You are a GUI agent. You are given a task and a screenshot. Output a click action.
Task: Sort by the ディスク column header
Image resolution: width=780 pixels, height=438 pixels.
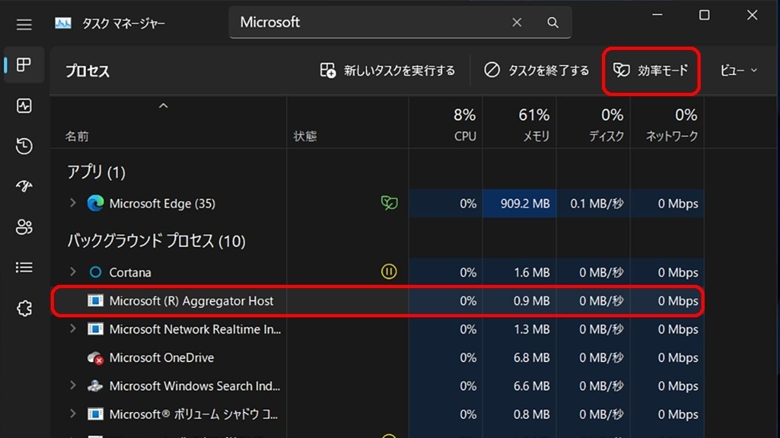606,136
